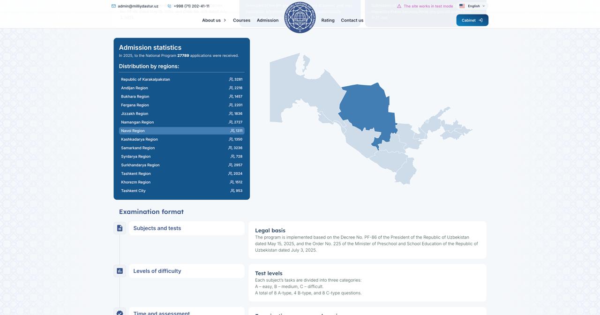Viewport: 600px width, 315px height.
Task: Open the Cabinet login button
Action: pos(472,20)
